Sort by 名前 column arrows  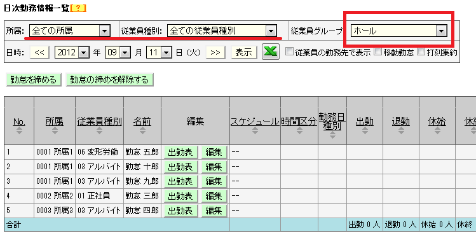point(142,130)
